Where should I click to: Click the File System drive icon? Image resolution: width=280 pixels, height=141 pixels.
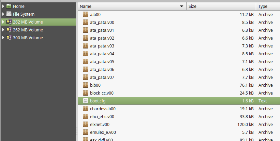[9, 14]
